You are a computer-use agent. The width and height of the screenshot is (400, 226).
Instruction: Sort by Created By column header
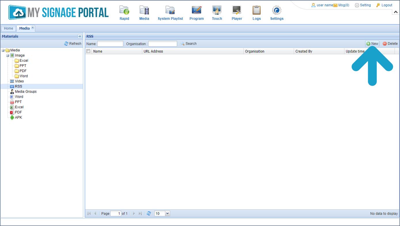[319, 51]
